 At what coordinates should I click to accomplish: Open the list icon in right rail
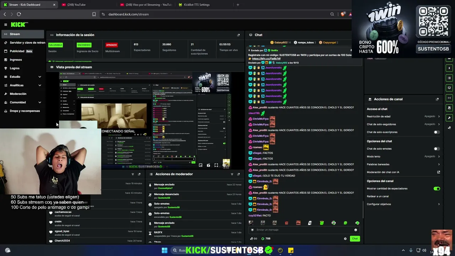(x=449, y=78)
